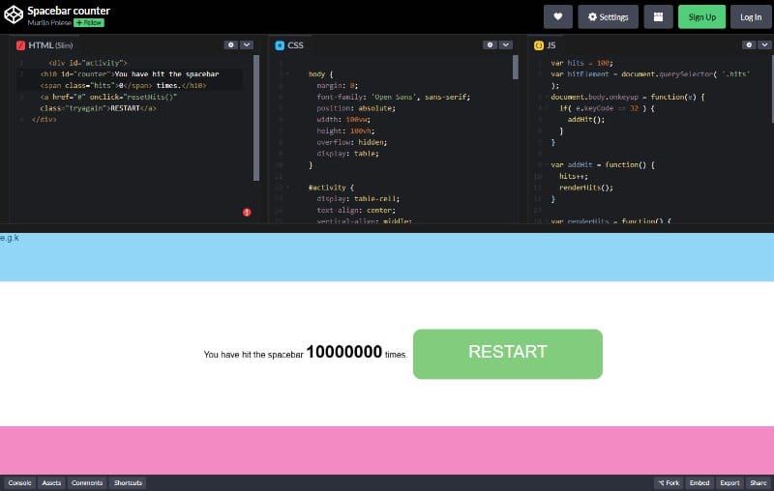Click the CodePen logo
774x491 pixels.
tap(14, 15)
